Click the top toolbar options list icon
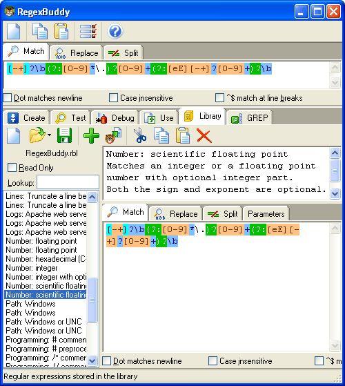The image size is (345, 386). coord(88,31)
